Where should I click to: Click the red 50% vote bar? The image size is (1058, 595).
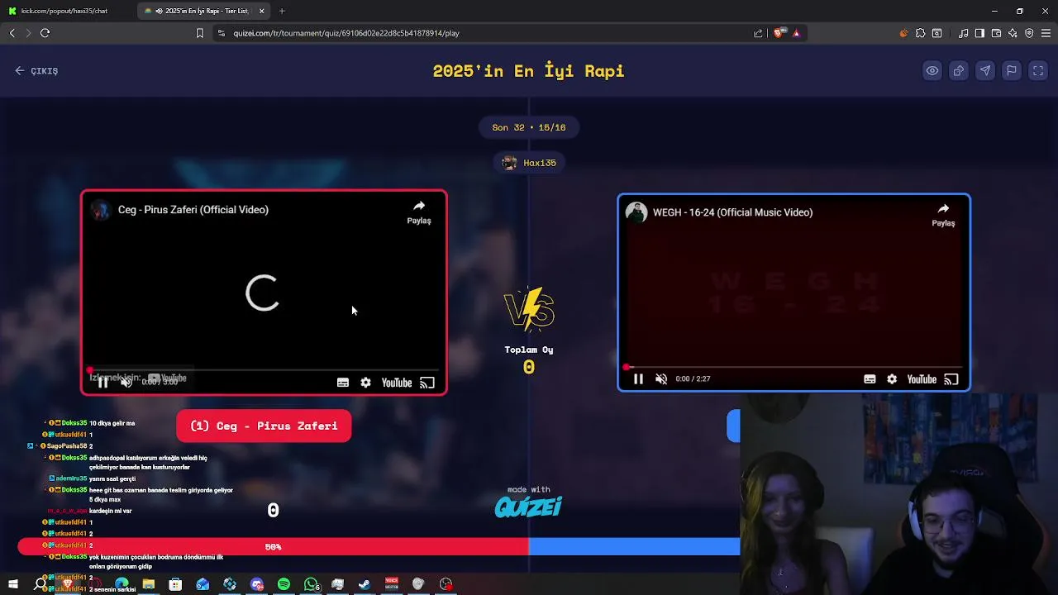(x=273, y=547)
